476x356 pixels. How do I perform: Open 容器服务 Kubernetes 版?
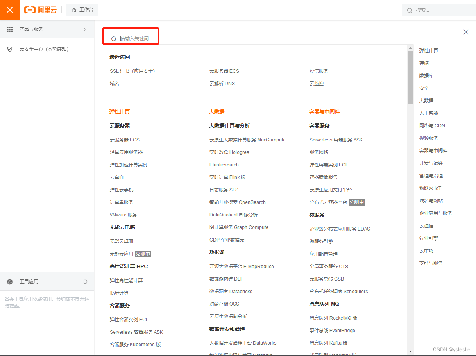click(135, 345)
